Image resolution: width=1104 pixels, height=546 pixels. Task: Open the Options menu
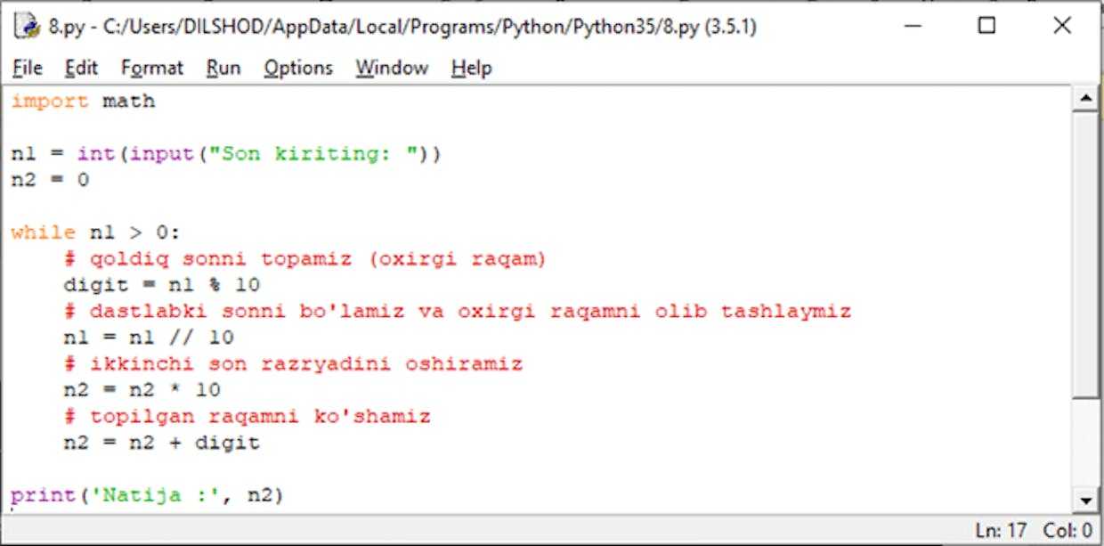click(x=297, y=68)
